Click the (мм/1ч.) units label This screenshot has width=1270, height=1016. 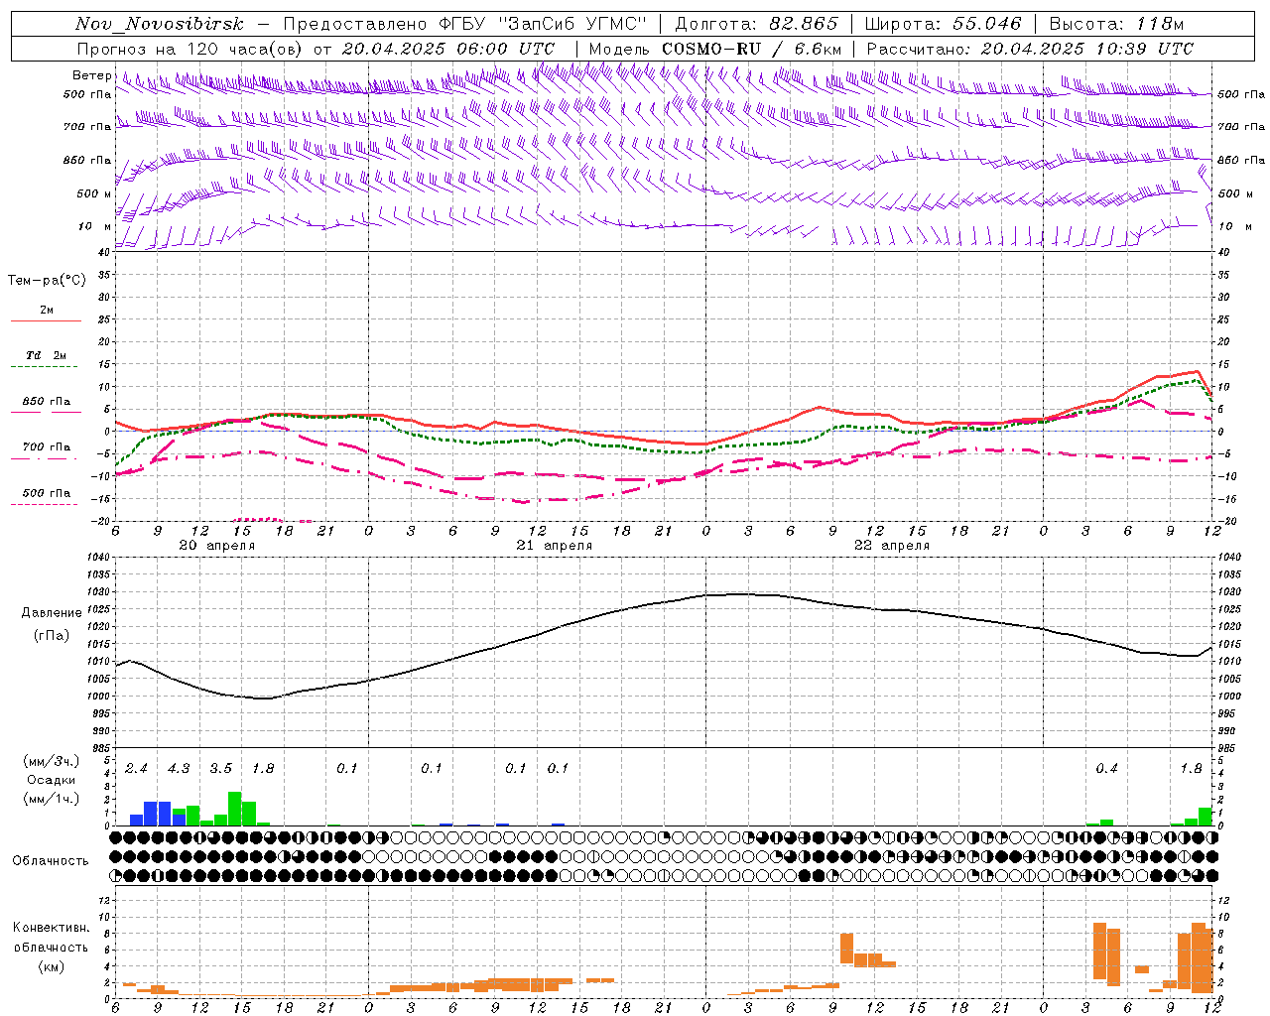point(52,799)
